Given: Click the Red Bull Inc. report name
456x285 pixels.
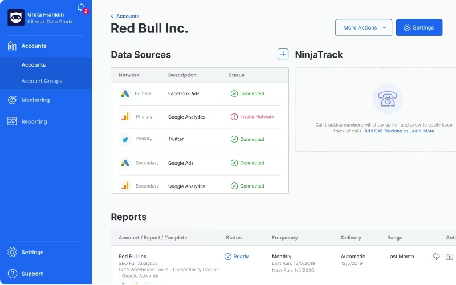Looking at the screenshot, I should [x=133, y=256].
